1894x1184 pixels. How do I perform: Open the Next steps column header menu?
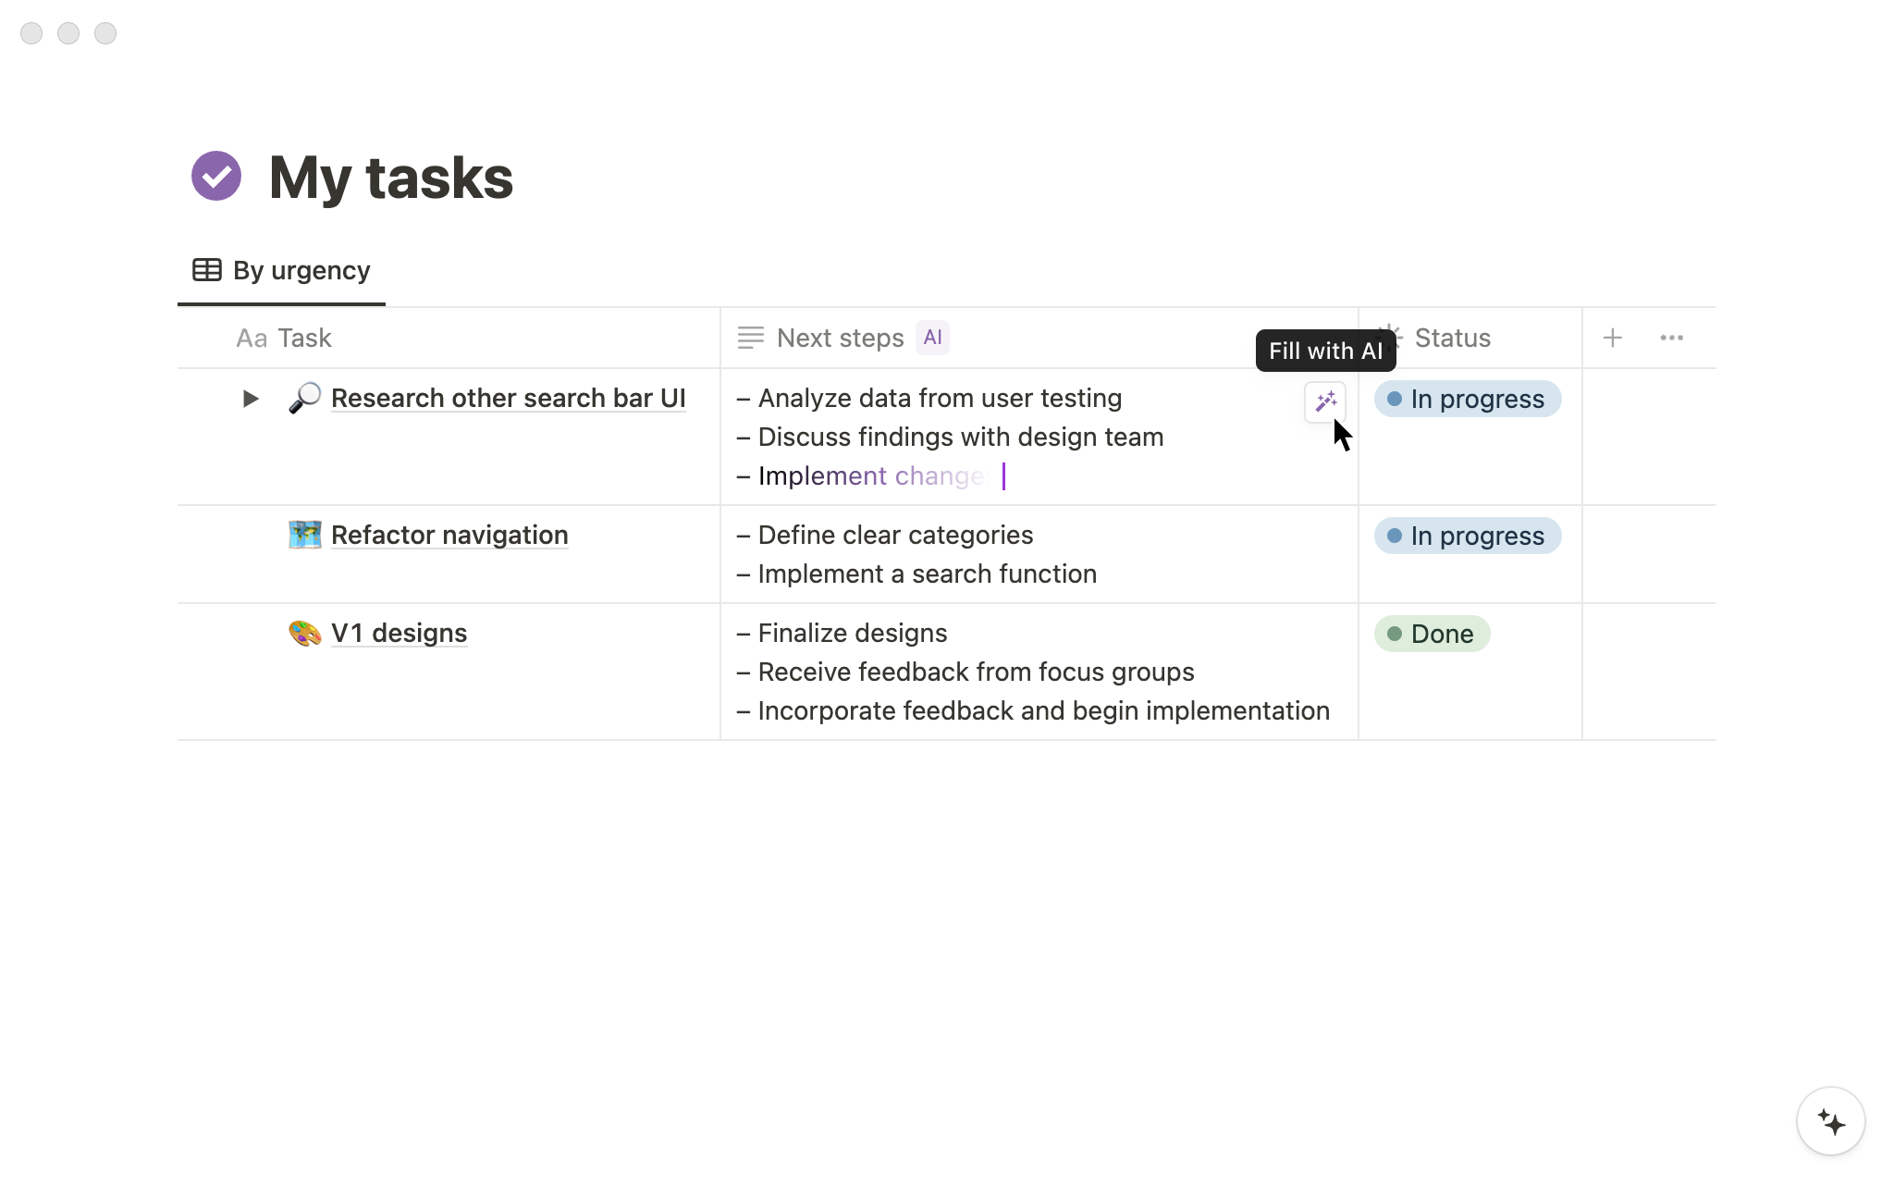pyautogui.click(x=1039, y=338)
